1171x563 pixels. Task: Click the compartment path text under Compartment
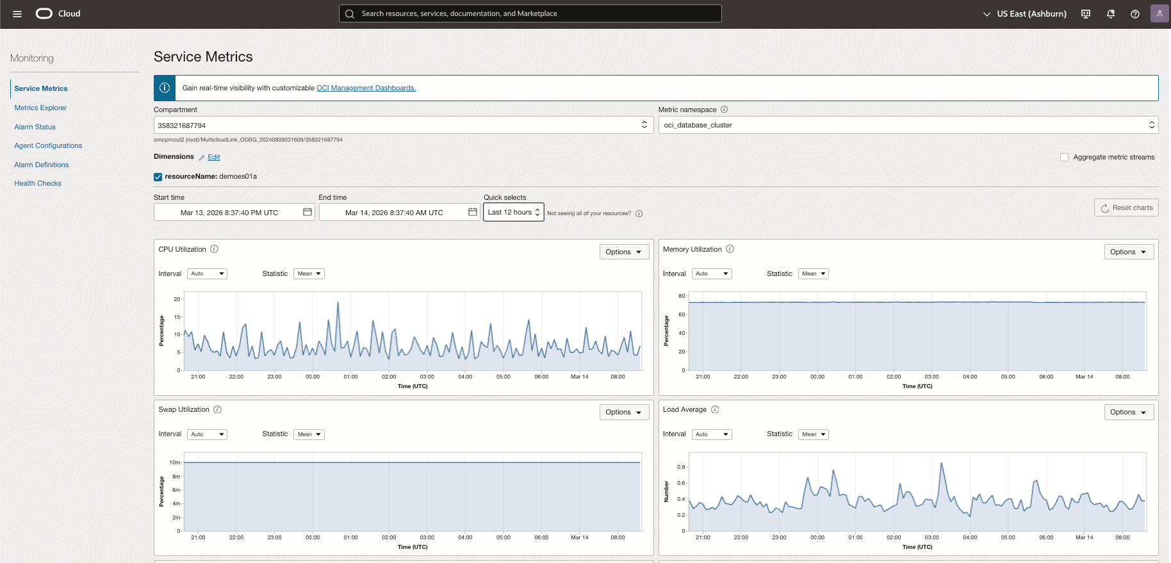coord(248,140)
